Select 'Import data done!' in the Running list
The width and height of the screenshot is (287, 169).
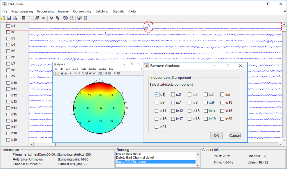(129, 154)
